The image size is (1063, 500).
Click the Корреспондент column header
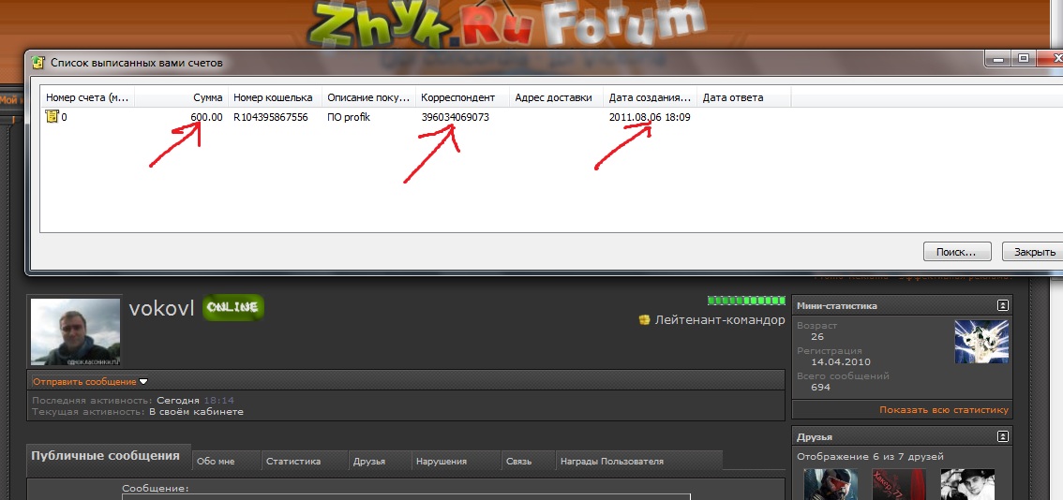tap(453, 97)
